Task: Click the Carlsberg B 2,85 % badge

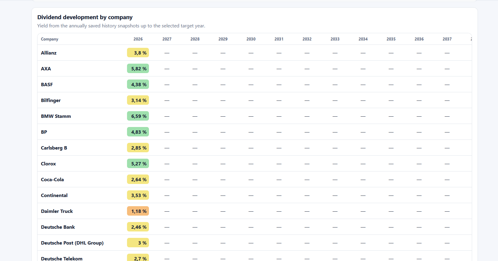Action: click(138, 148)
